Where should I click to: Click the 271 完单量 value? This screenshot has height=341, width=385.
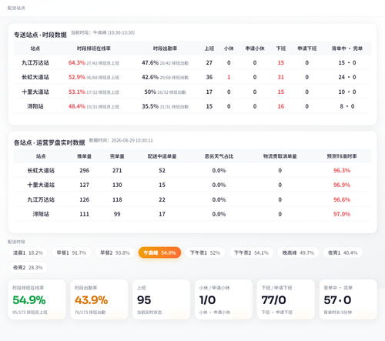pos(117,170)
